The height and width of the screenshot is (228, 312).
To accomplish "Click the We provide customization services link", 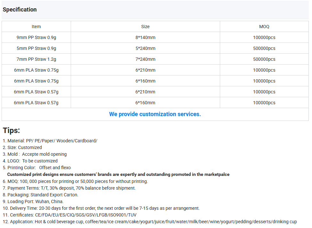I will click(x=155, y=114).
